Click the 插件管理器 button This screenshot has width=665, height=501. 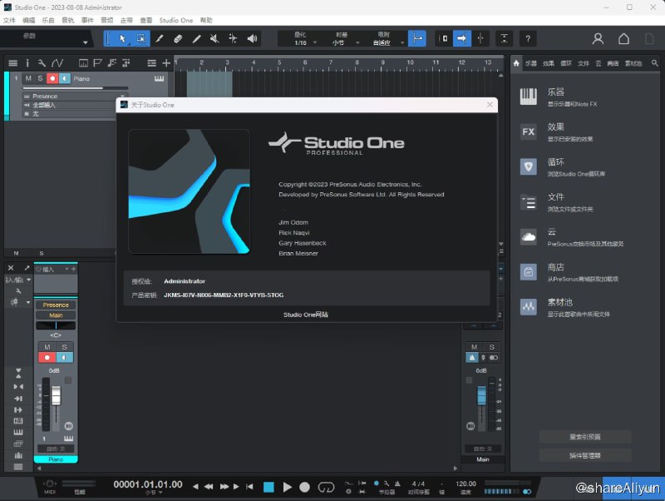point(585,454)
